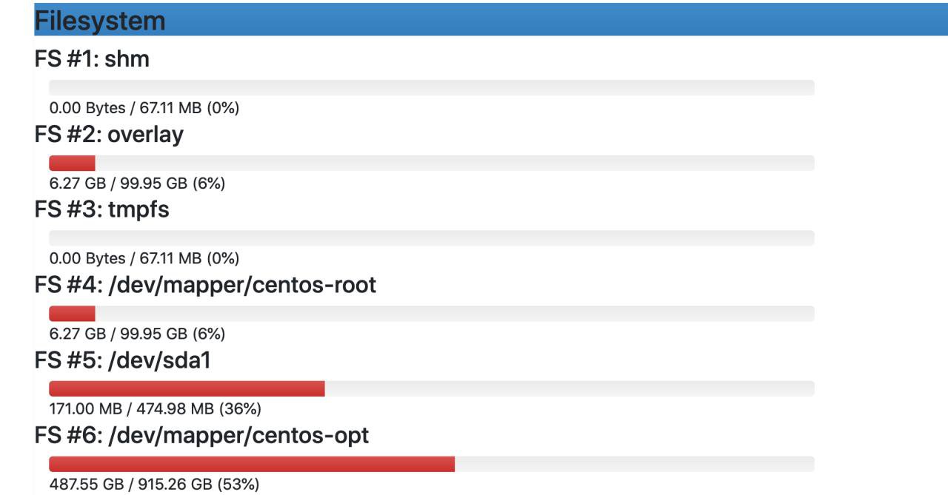Select the FS #2: overlay heading
The width and height of the screenshot is (948, 495).
[109, 135]
